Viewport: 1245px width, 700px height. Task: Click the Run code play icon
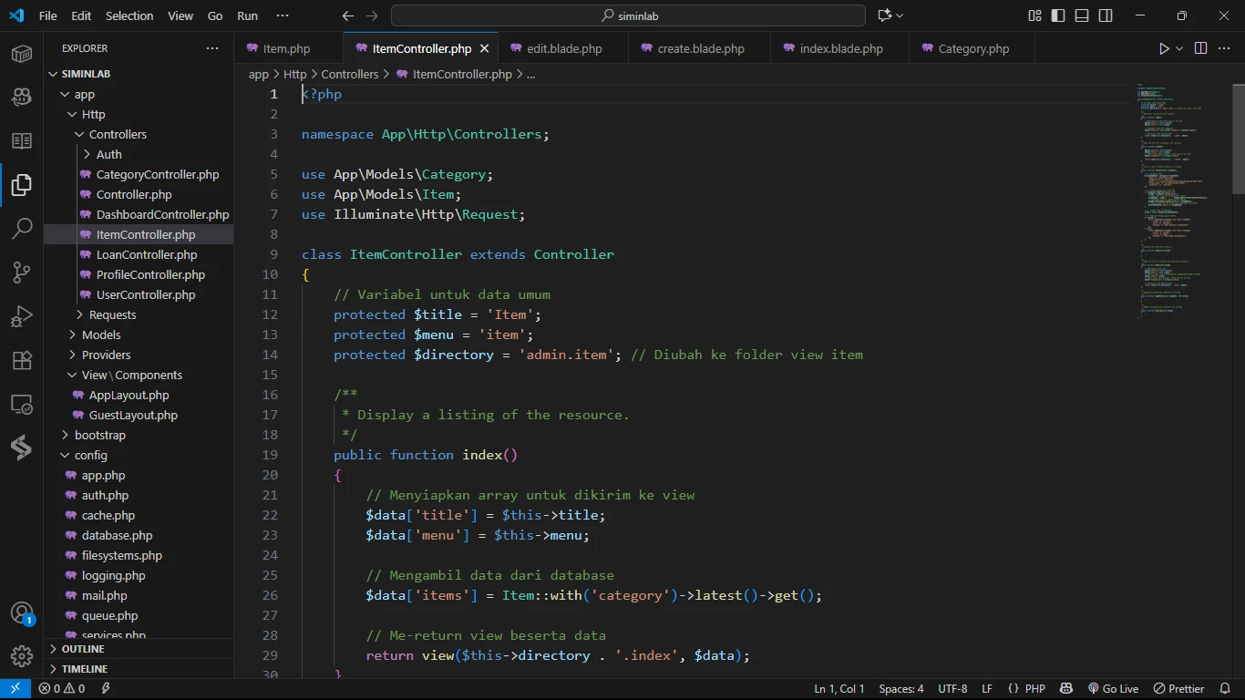[1164, 48]
